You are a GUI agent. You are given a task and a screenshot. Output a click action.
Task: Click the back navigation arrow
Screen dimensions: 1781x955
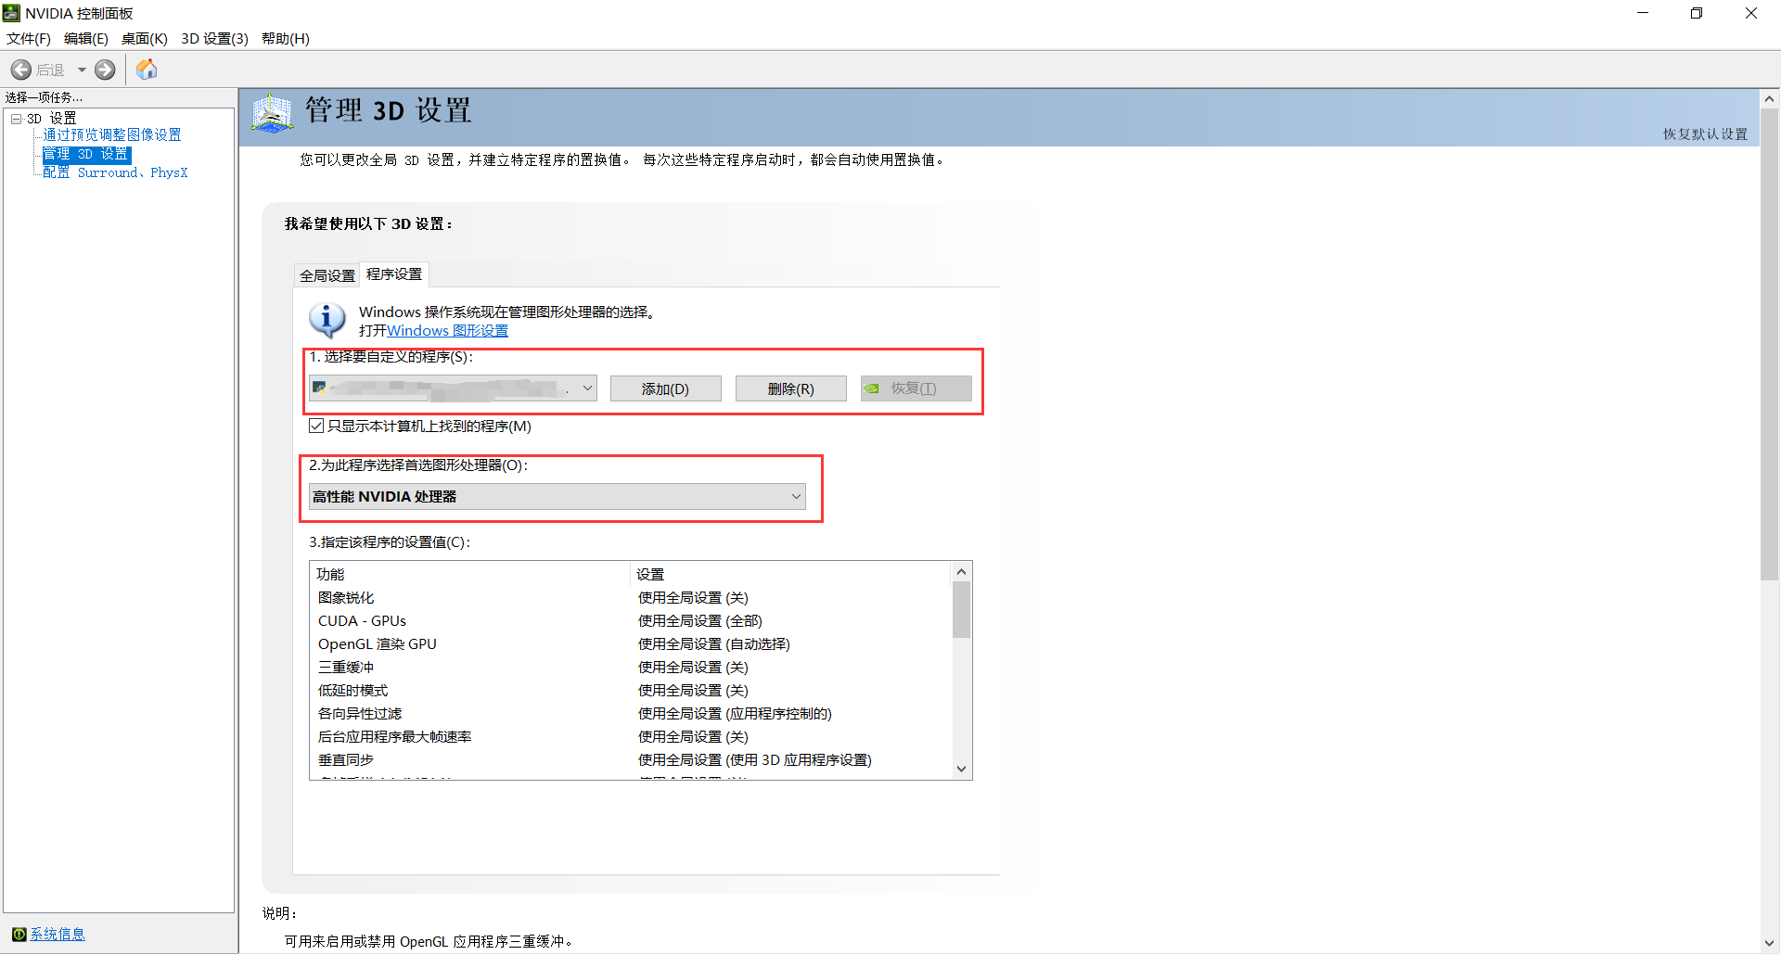[20, 69]
